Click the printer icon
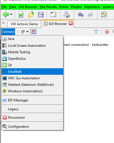This screenshot has height=143, width=114. point(67,14)
